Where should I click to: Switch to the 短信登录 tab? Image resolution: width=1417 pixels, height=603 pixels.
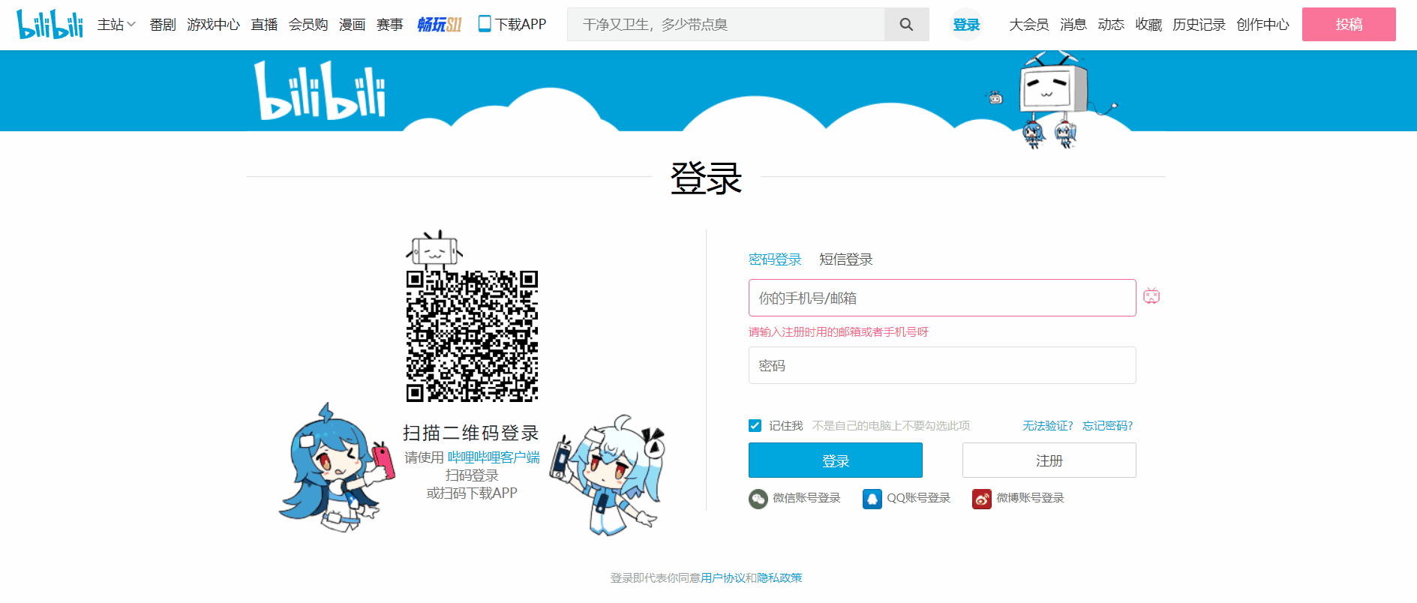point(845,259)
